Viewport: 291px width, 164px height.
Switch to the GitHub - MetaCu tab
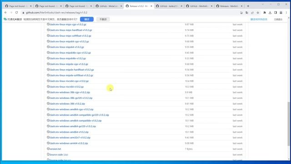109,6
